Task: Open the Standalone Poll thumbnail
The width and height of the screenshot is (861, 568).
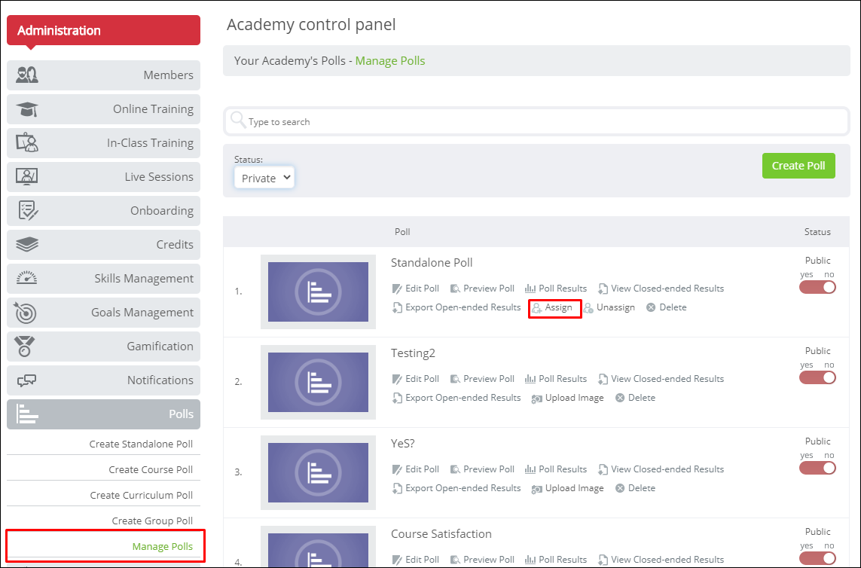Action: pyautogui.click(x=318, y=292)
